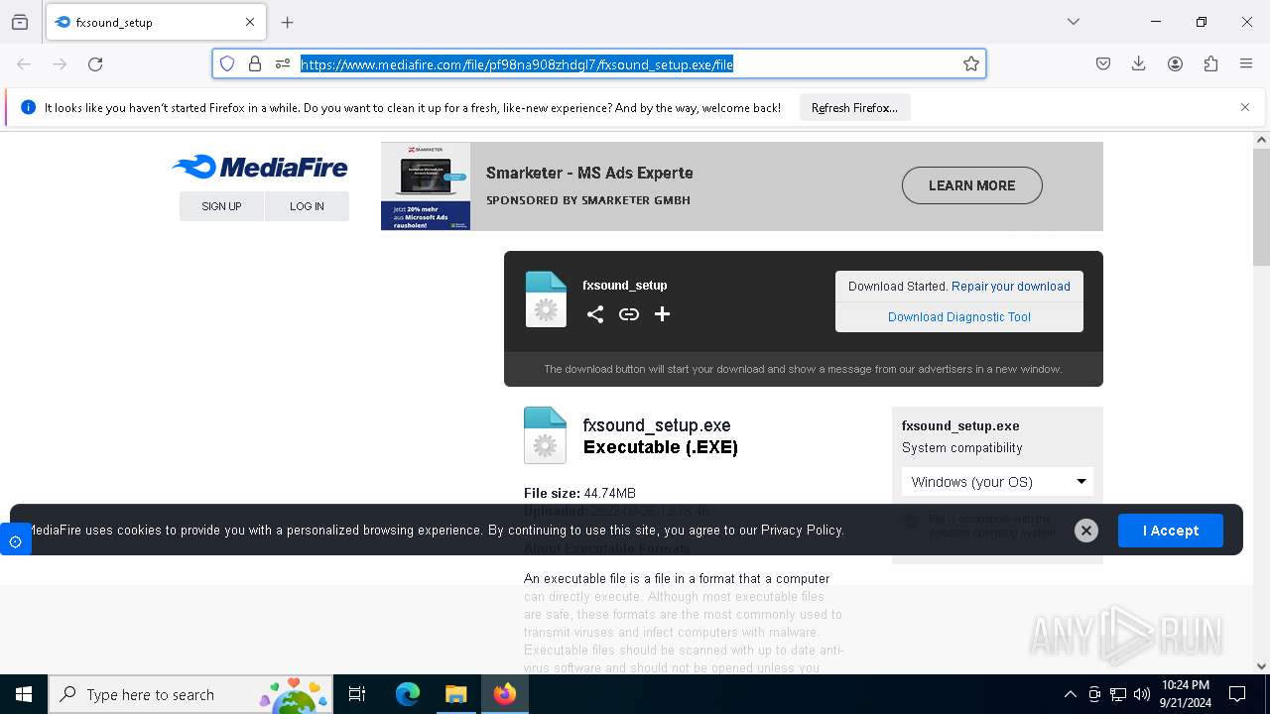This screenshot has height=714, width=1270.
Task: Reload the current page
Action: coord(95,63)
